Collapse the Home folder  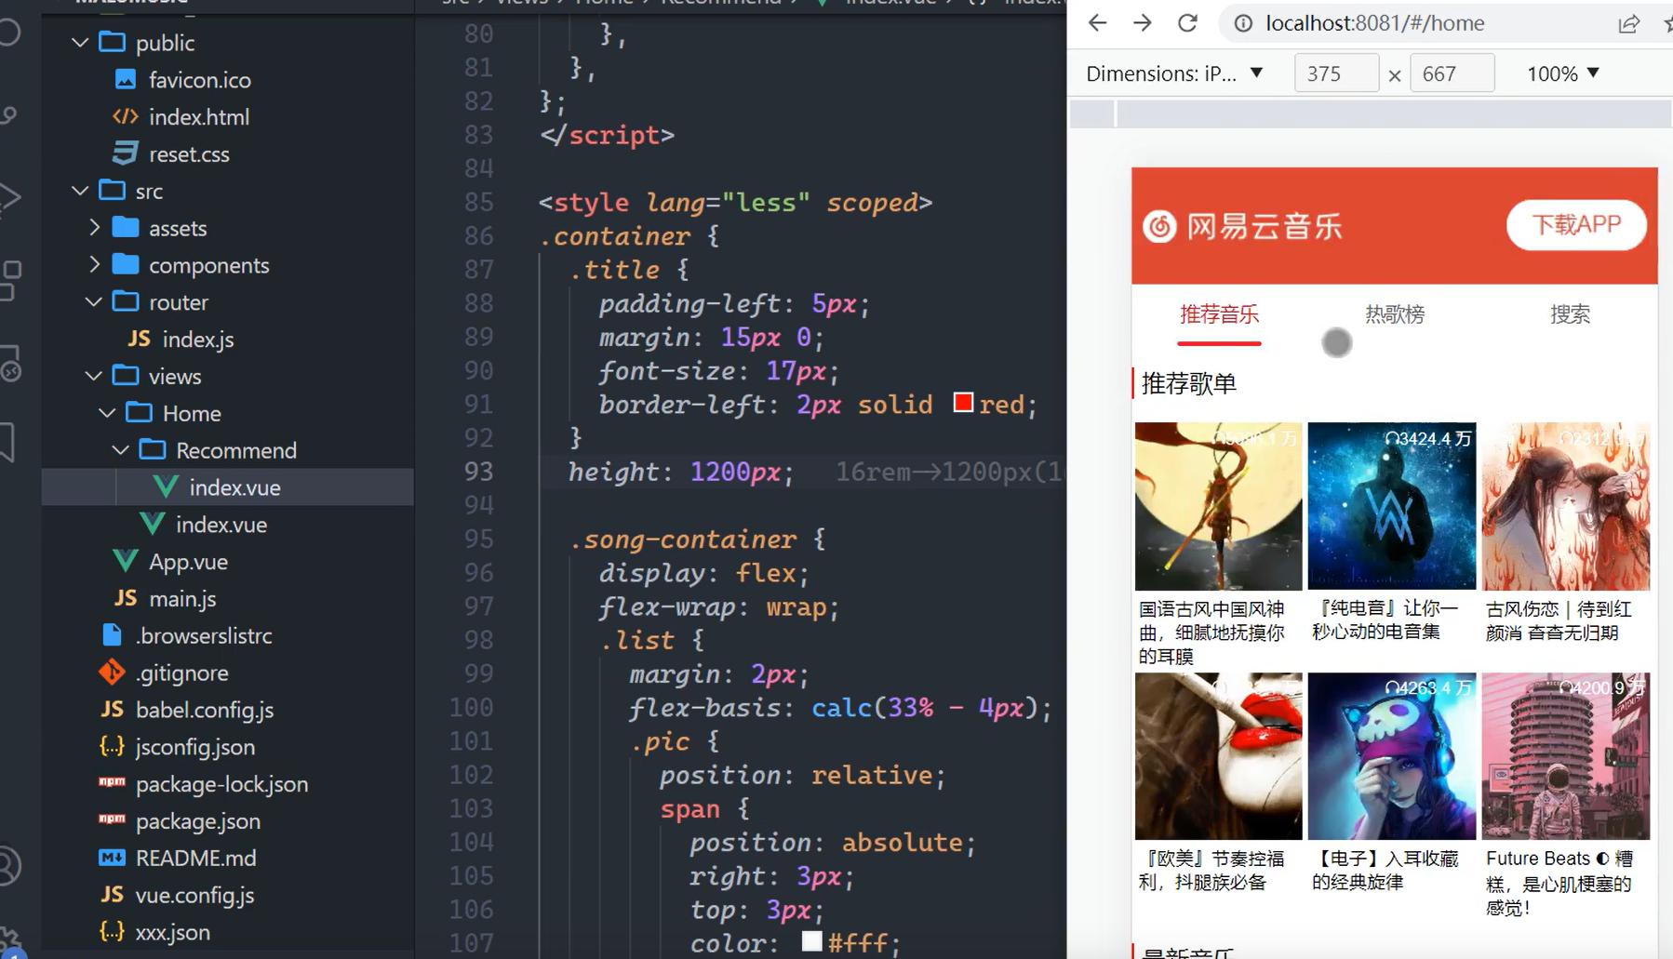(107, 413)
